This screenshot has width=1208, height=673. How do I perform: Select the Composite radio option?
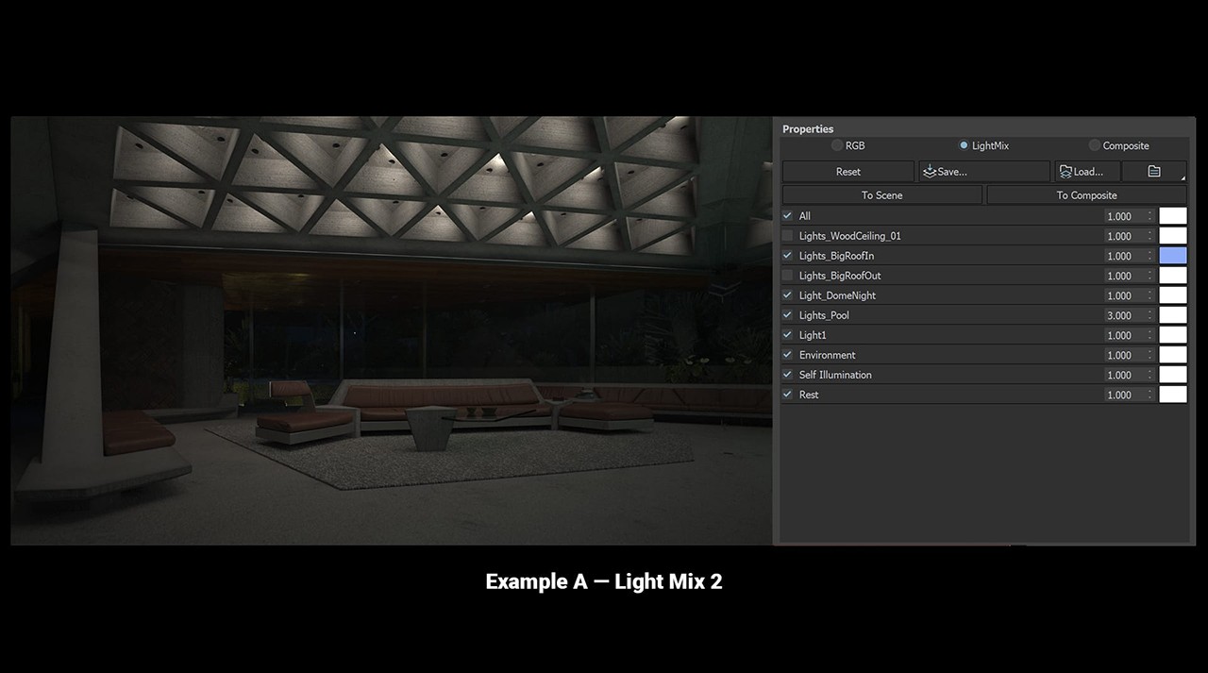click(x=1095, y=145)
